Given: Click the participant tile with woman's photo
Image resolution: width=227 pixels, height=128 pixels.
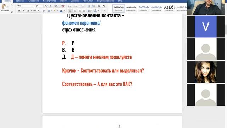Looking at the screenshot, I should pyautogui.click(x=206, y=72).
